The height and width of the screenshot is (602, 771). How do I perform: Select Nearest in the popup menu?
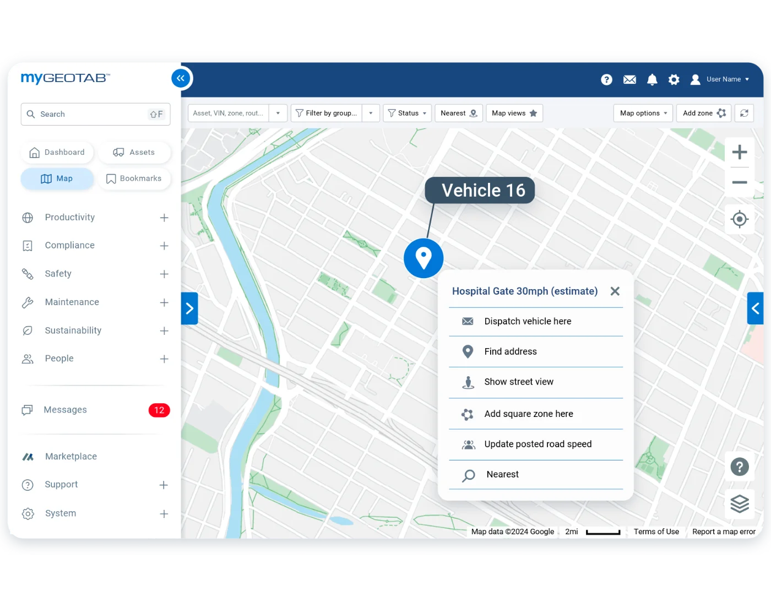[x=536, y=475]
